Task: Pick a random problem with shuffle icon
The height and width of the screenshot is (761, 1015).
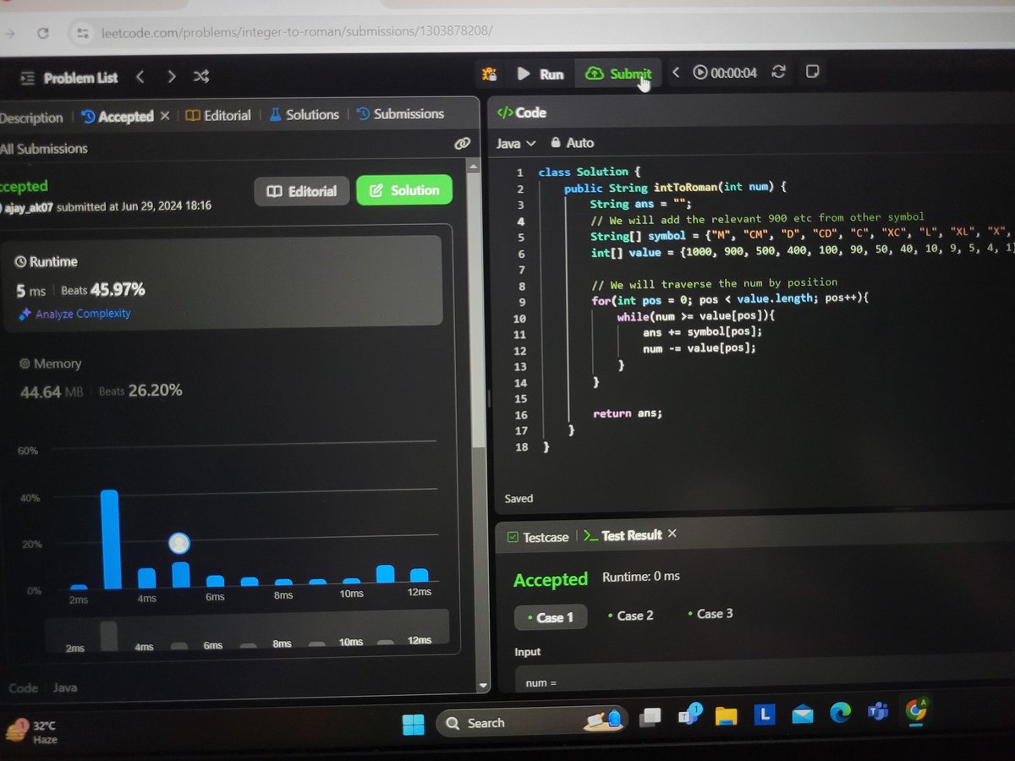Action: pos(201,77)
